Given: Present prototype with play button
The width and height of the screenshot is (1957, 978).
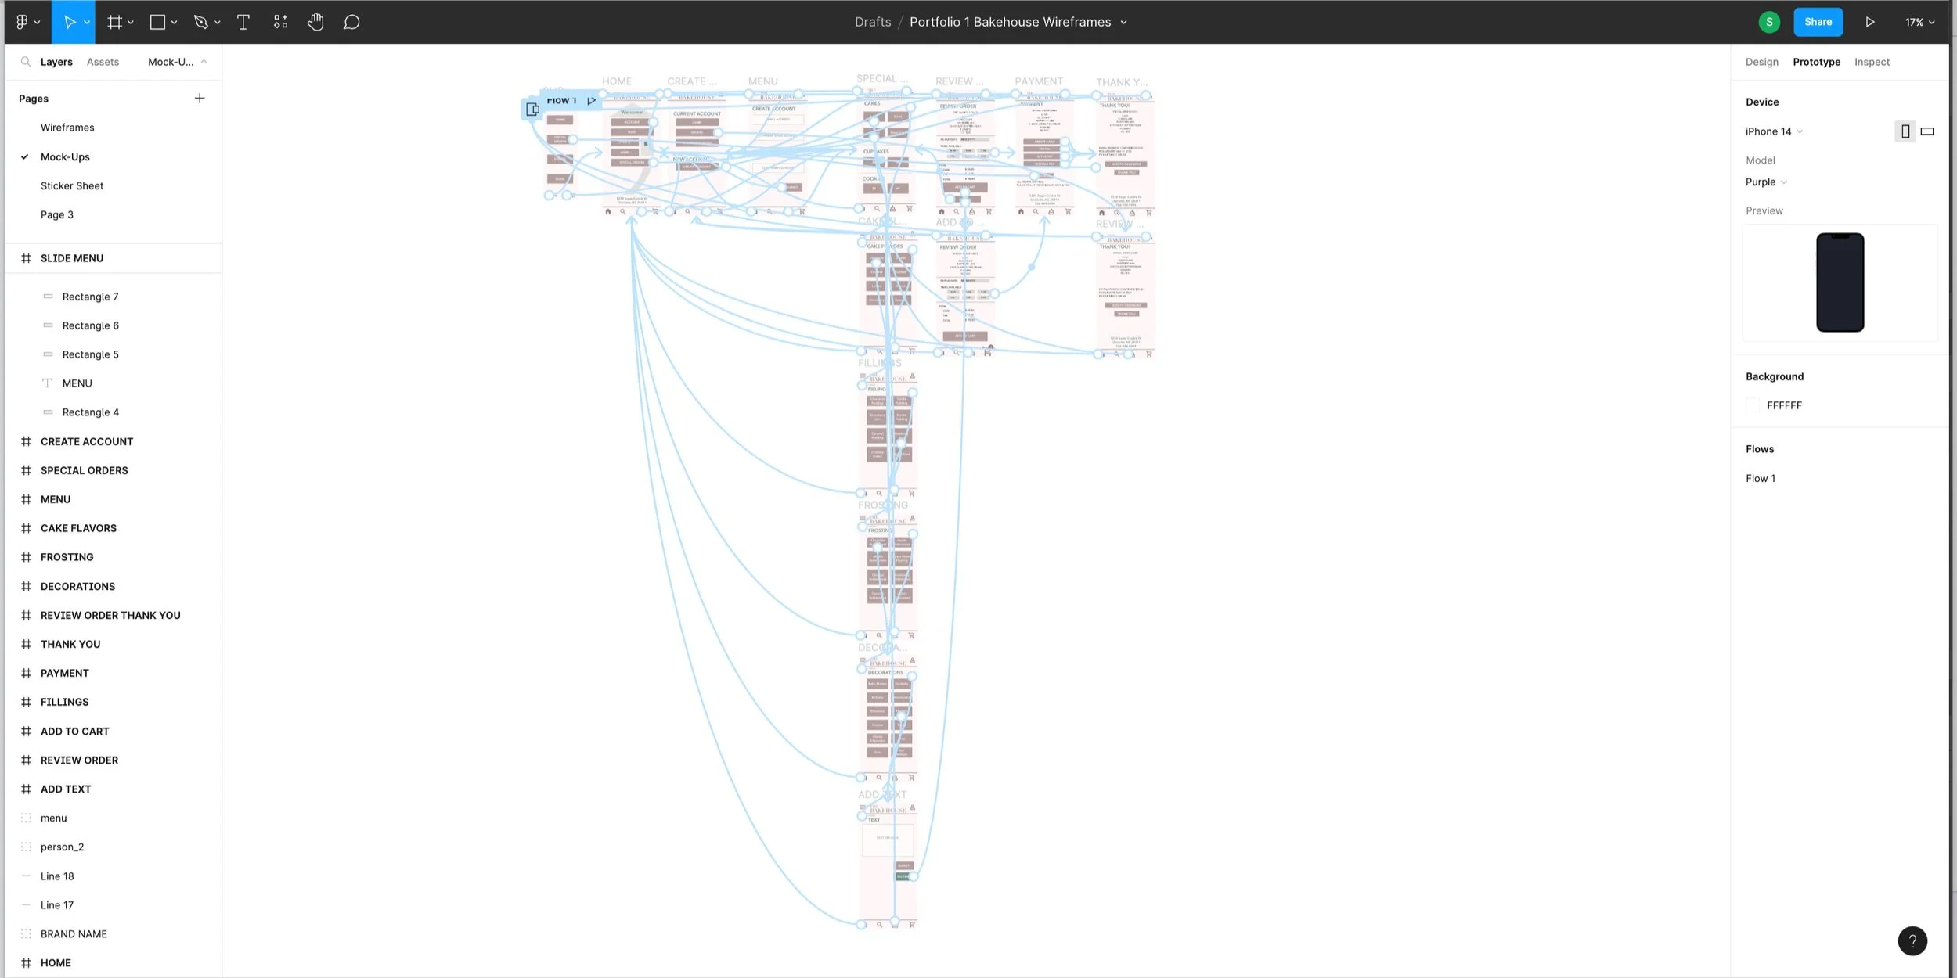Looking at the screenshot, I should pos(1869,22).
